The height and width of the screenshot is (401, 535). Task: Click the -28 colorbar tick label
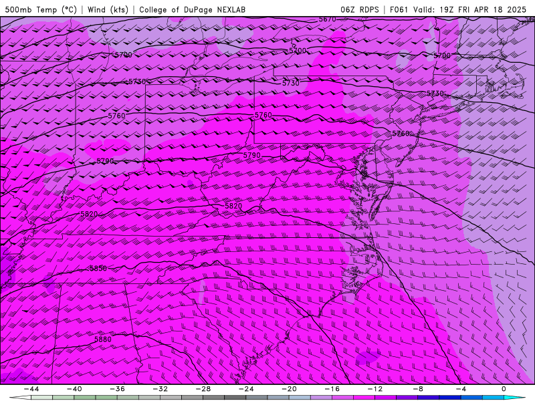pyautogui.click(x=203, y=389)
